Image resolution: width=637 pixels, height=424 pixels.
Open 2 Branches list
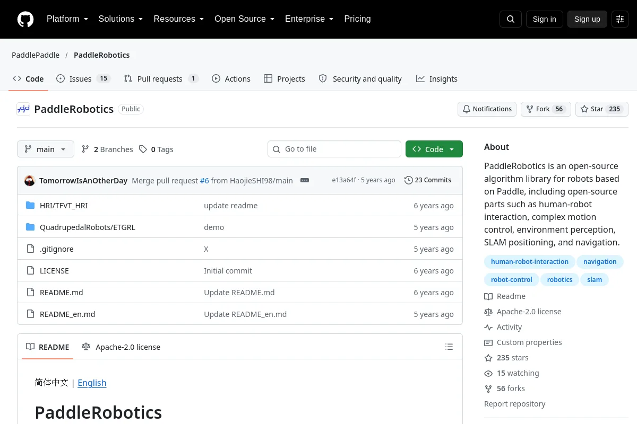point(107,149)
